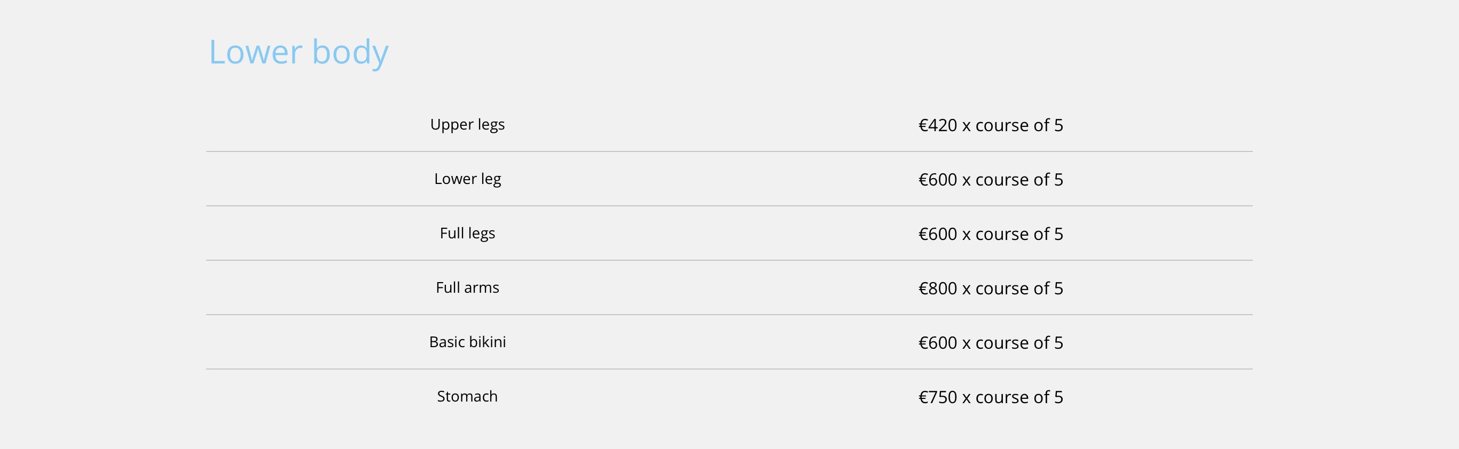This screenshot has height=449, width=1459.
Task: Click the word 'Lower' in the blue heading
Action: [x=255, y=52]
